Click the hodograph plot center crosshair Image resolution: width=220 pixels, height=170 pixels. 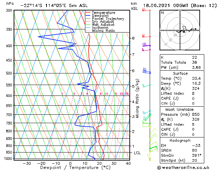click(180, 30)
